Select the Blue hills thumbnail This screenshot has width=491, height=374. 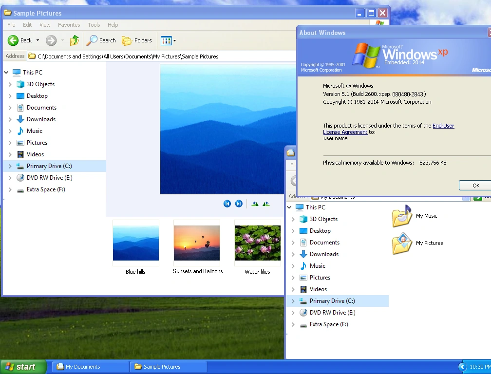click(135, 243)
